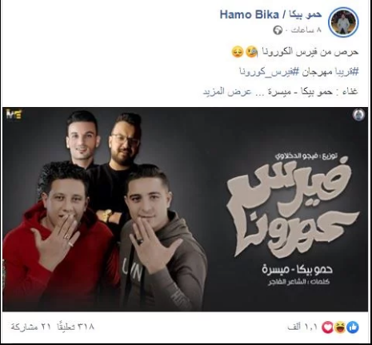The image size is (372, 345).
Task: Open Hamo Bika profile picture
Action: [x=343, y=22]
